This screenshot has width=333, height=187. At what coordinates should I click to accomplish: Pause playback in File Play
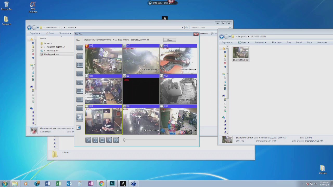95,140
